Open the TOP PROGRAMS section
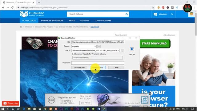Image resolution: width=197 pixels, height=111 pixels. click(103, 21)
